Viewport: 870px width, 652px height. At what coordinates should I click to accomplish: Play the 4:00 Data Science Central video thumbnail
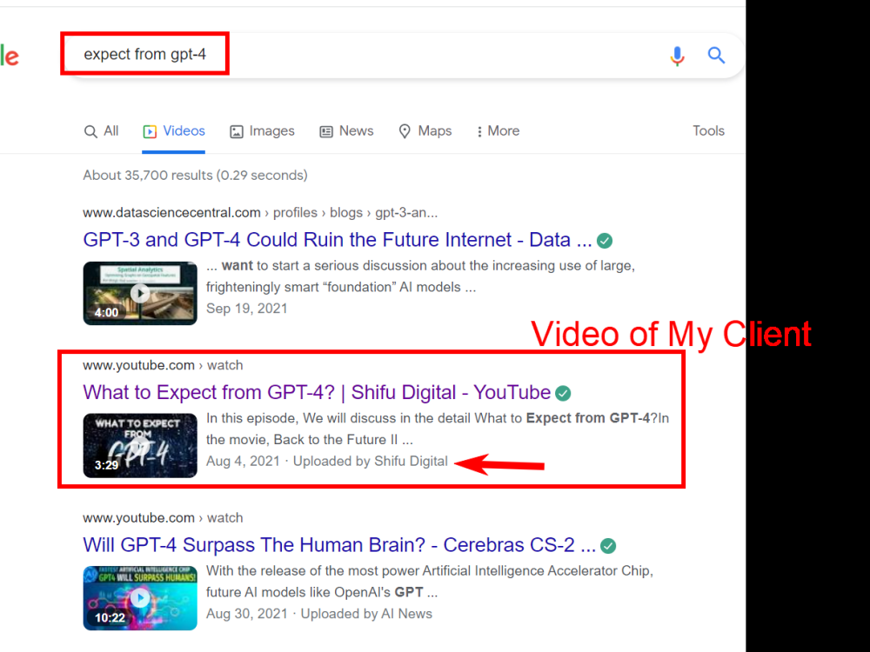pos(140,293)
